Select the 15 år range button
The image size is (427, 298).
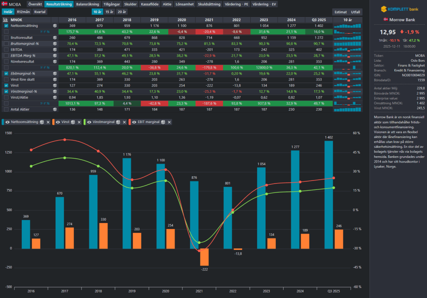coord(109,11)
